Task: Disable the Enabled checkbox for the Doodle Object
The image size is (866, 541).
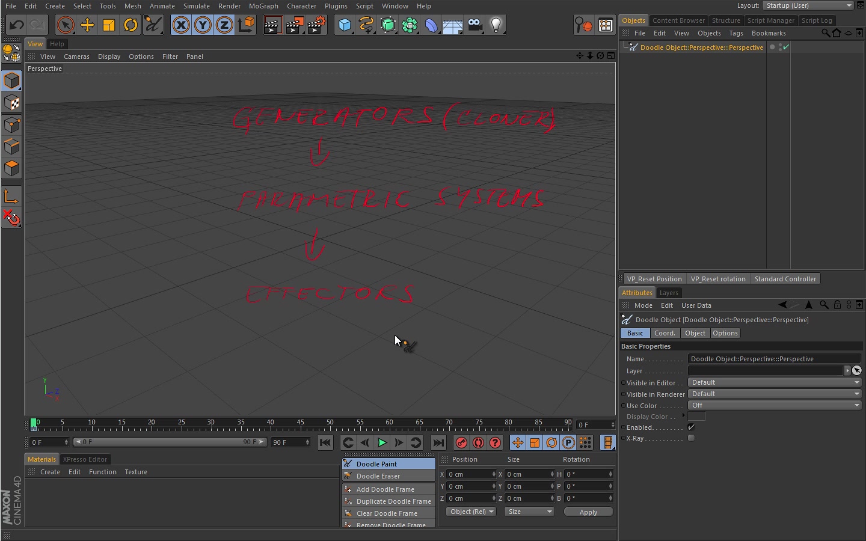Action: coord(691,427)
